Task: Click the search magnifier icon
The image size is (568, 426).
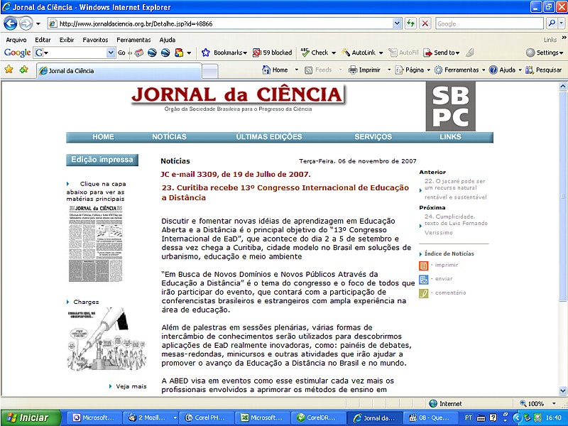Action: coord(551,23)
